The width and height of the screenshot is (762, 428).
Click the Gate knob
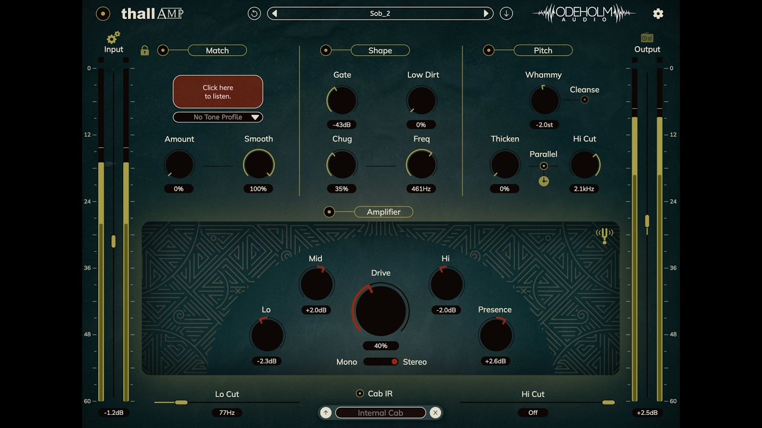click(342, 100)
